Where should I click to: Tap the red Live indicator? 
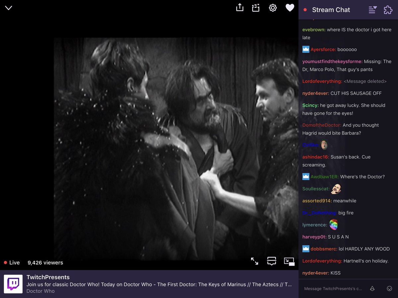pyautogui.click(x=12, y=263)
